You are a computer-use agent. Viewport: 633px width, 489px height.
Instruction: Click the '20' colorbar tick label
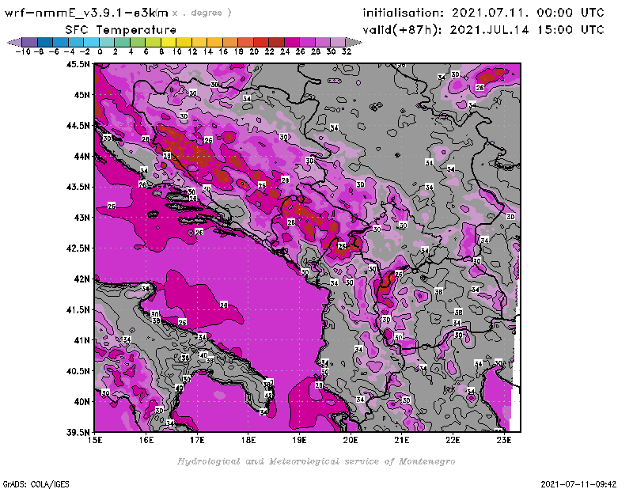point(254,51)
